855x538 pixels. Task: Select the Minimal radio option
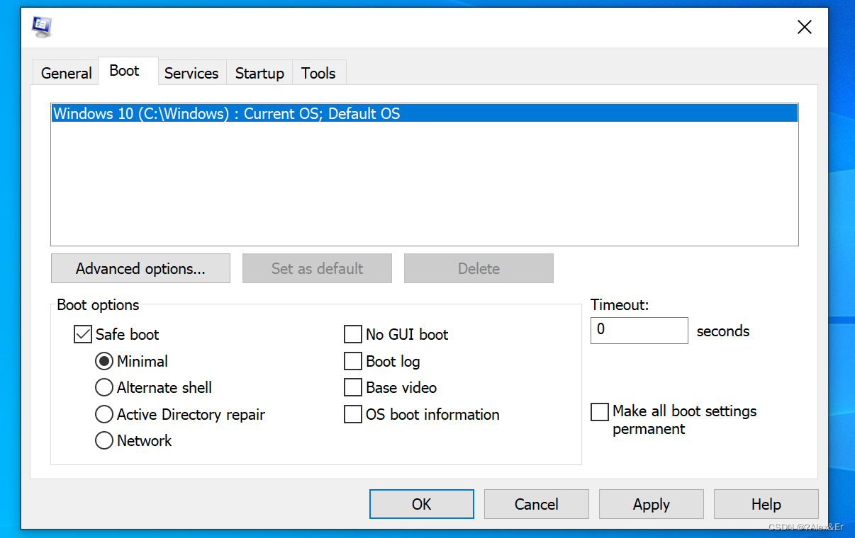click(x=104, y=361)
